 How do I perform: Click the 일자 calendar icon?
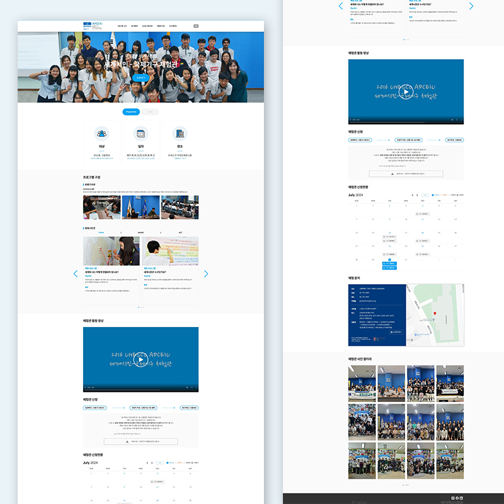tap(140, 134)
